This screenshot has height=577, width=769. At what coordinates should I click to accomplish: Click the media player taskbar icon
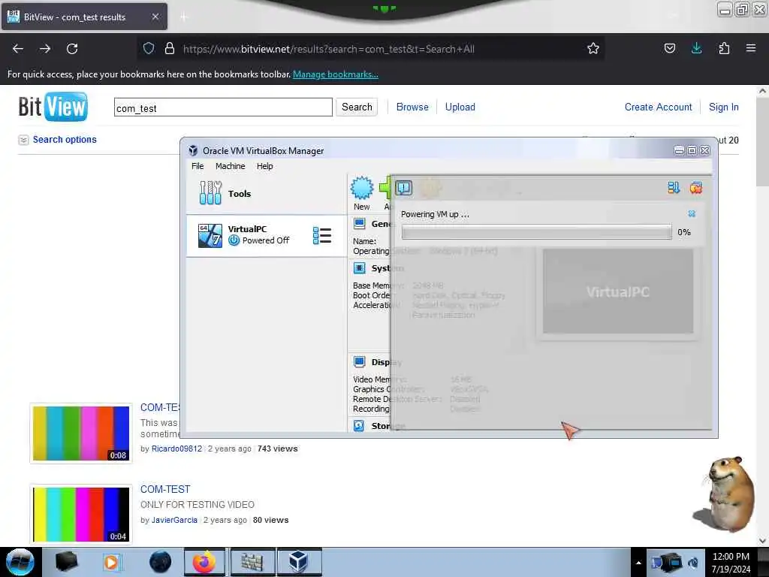click(x=111, y=562)
